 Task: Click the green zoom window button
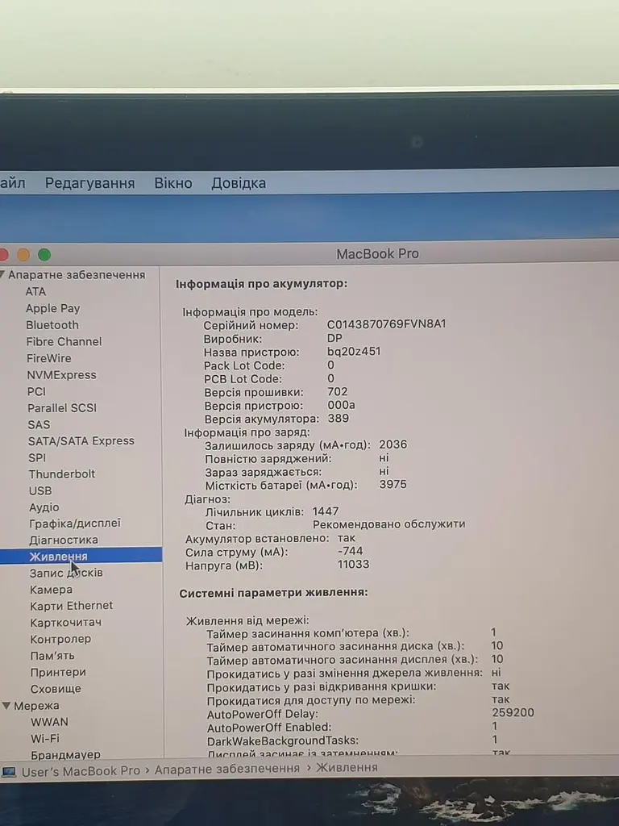point(44,255)
